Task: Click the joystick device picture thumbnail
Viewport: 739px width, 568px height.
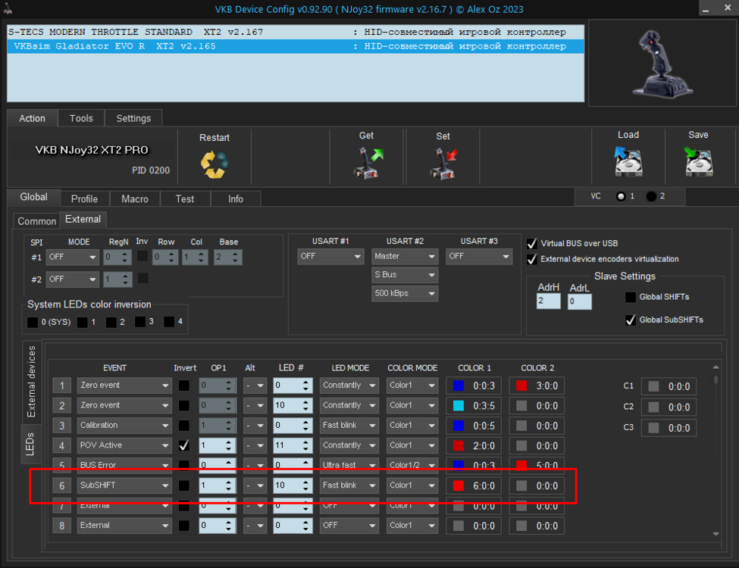Action: pos(662,63)
